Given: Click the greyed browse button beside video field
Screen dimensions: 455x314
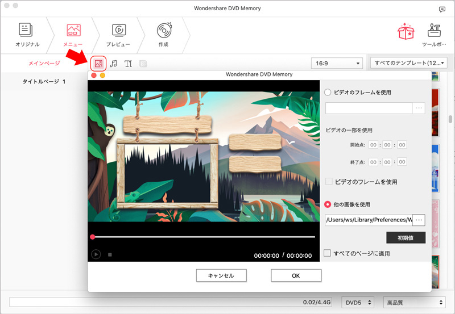Looking at the screenshot, I should [419, 108].
